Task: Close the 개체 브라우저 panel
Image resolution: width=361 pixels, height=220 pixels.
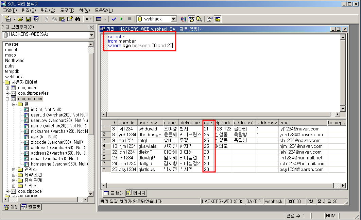Action: click(x=91, y=28)
